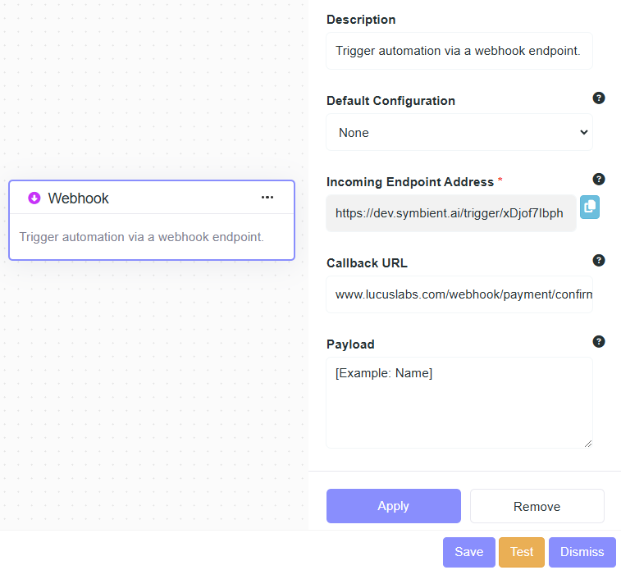Viewport: 621px width, 570px height.
Task: Click the Incoming Endpoint Address field
Action: pos(450,213)
